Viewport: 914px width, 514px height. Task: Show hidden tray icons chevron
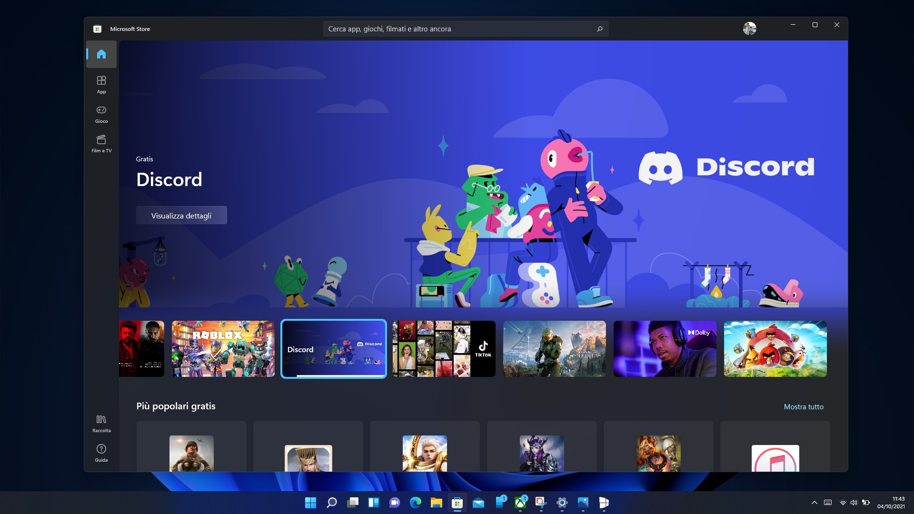[815, 503]
